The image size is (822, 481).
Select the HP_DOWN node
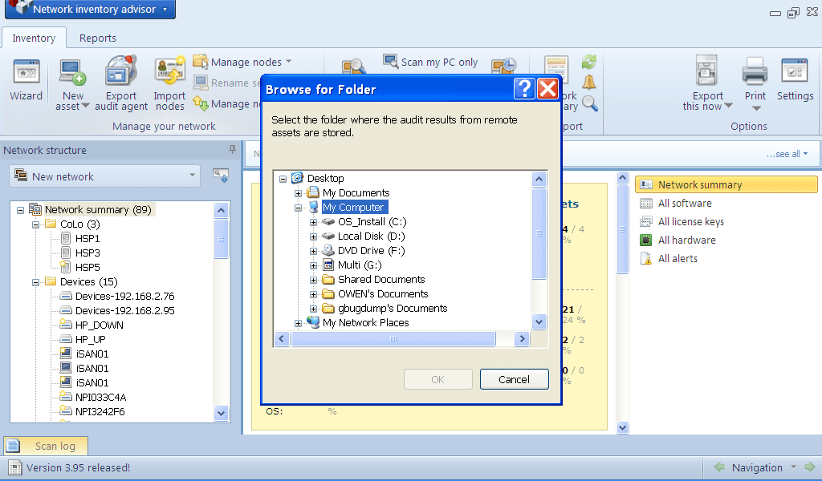tap(99, 325)
